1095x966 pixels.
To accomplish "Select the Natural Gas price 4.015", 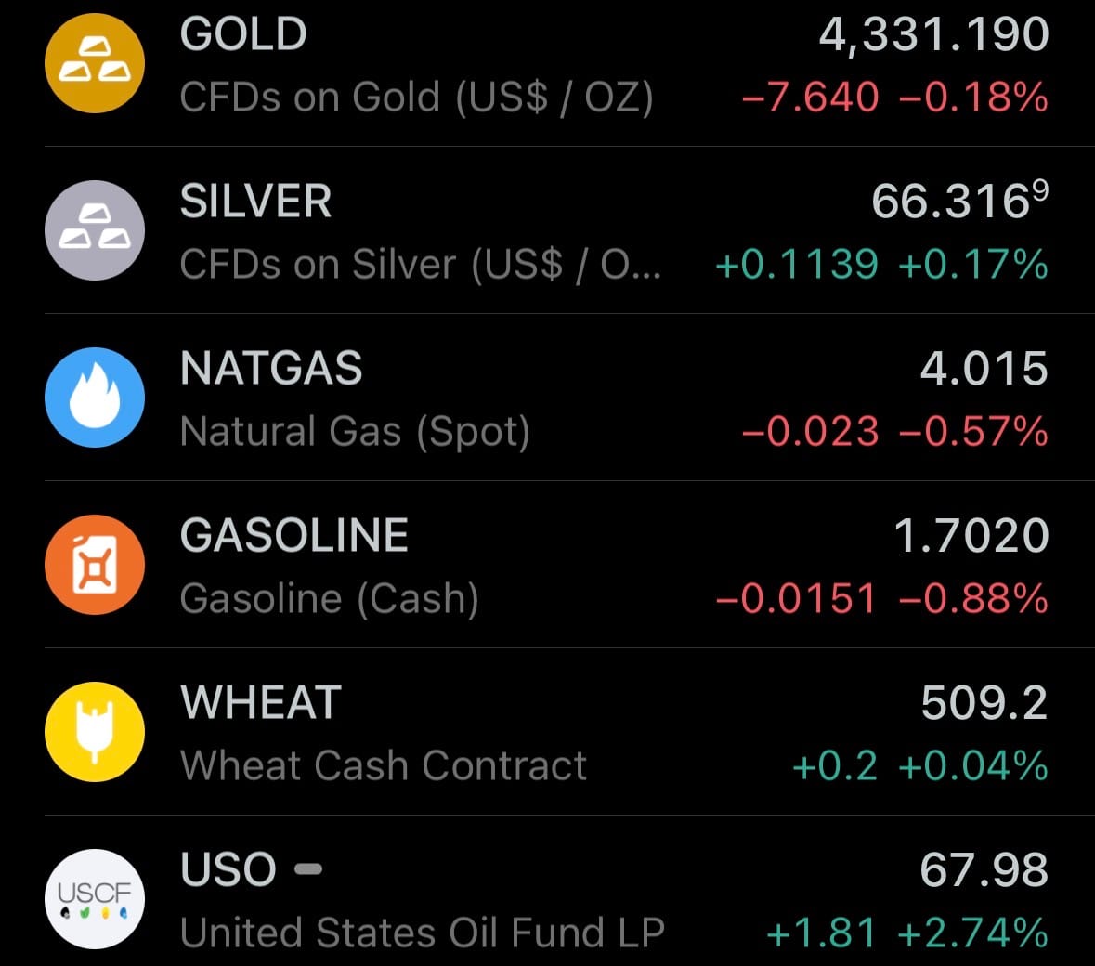I will tap(984, 369).
